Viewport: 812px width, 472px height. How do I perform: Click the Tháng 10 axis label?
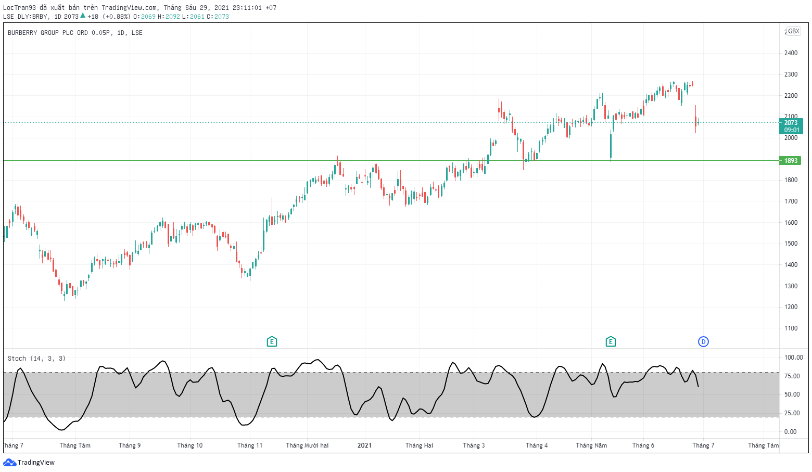[x=190, y=445]
